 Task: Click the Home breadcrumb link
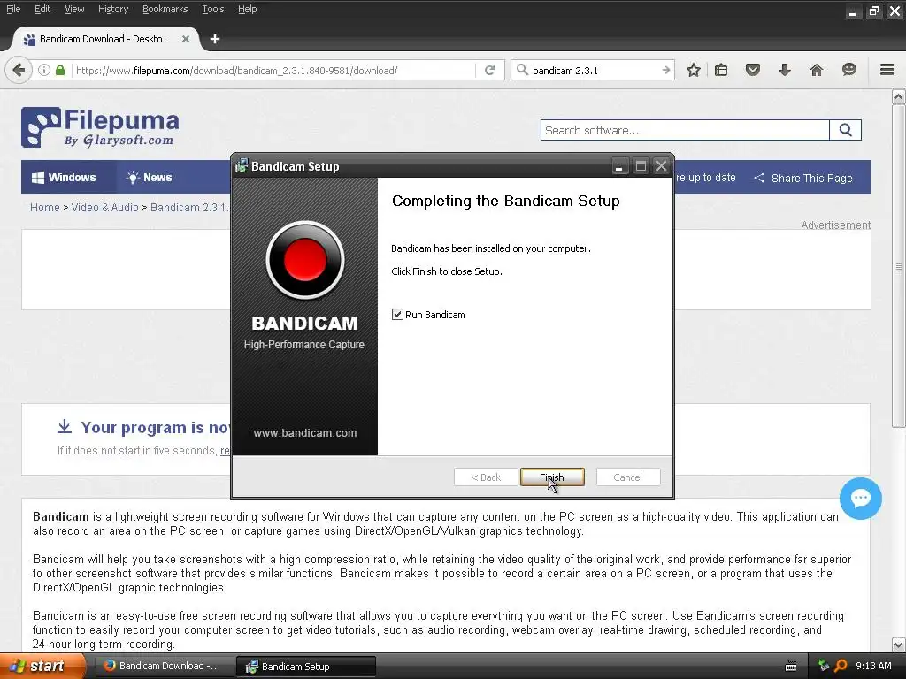(45, 207)
